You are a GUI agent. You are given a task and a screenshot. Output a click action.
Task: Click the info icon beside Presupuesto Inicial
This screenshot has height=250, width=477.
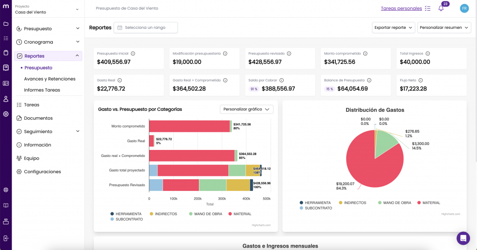click(x=133, y=54)
